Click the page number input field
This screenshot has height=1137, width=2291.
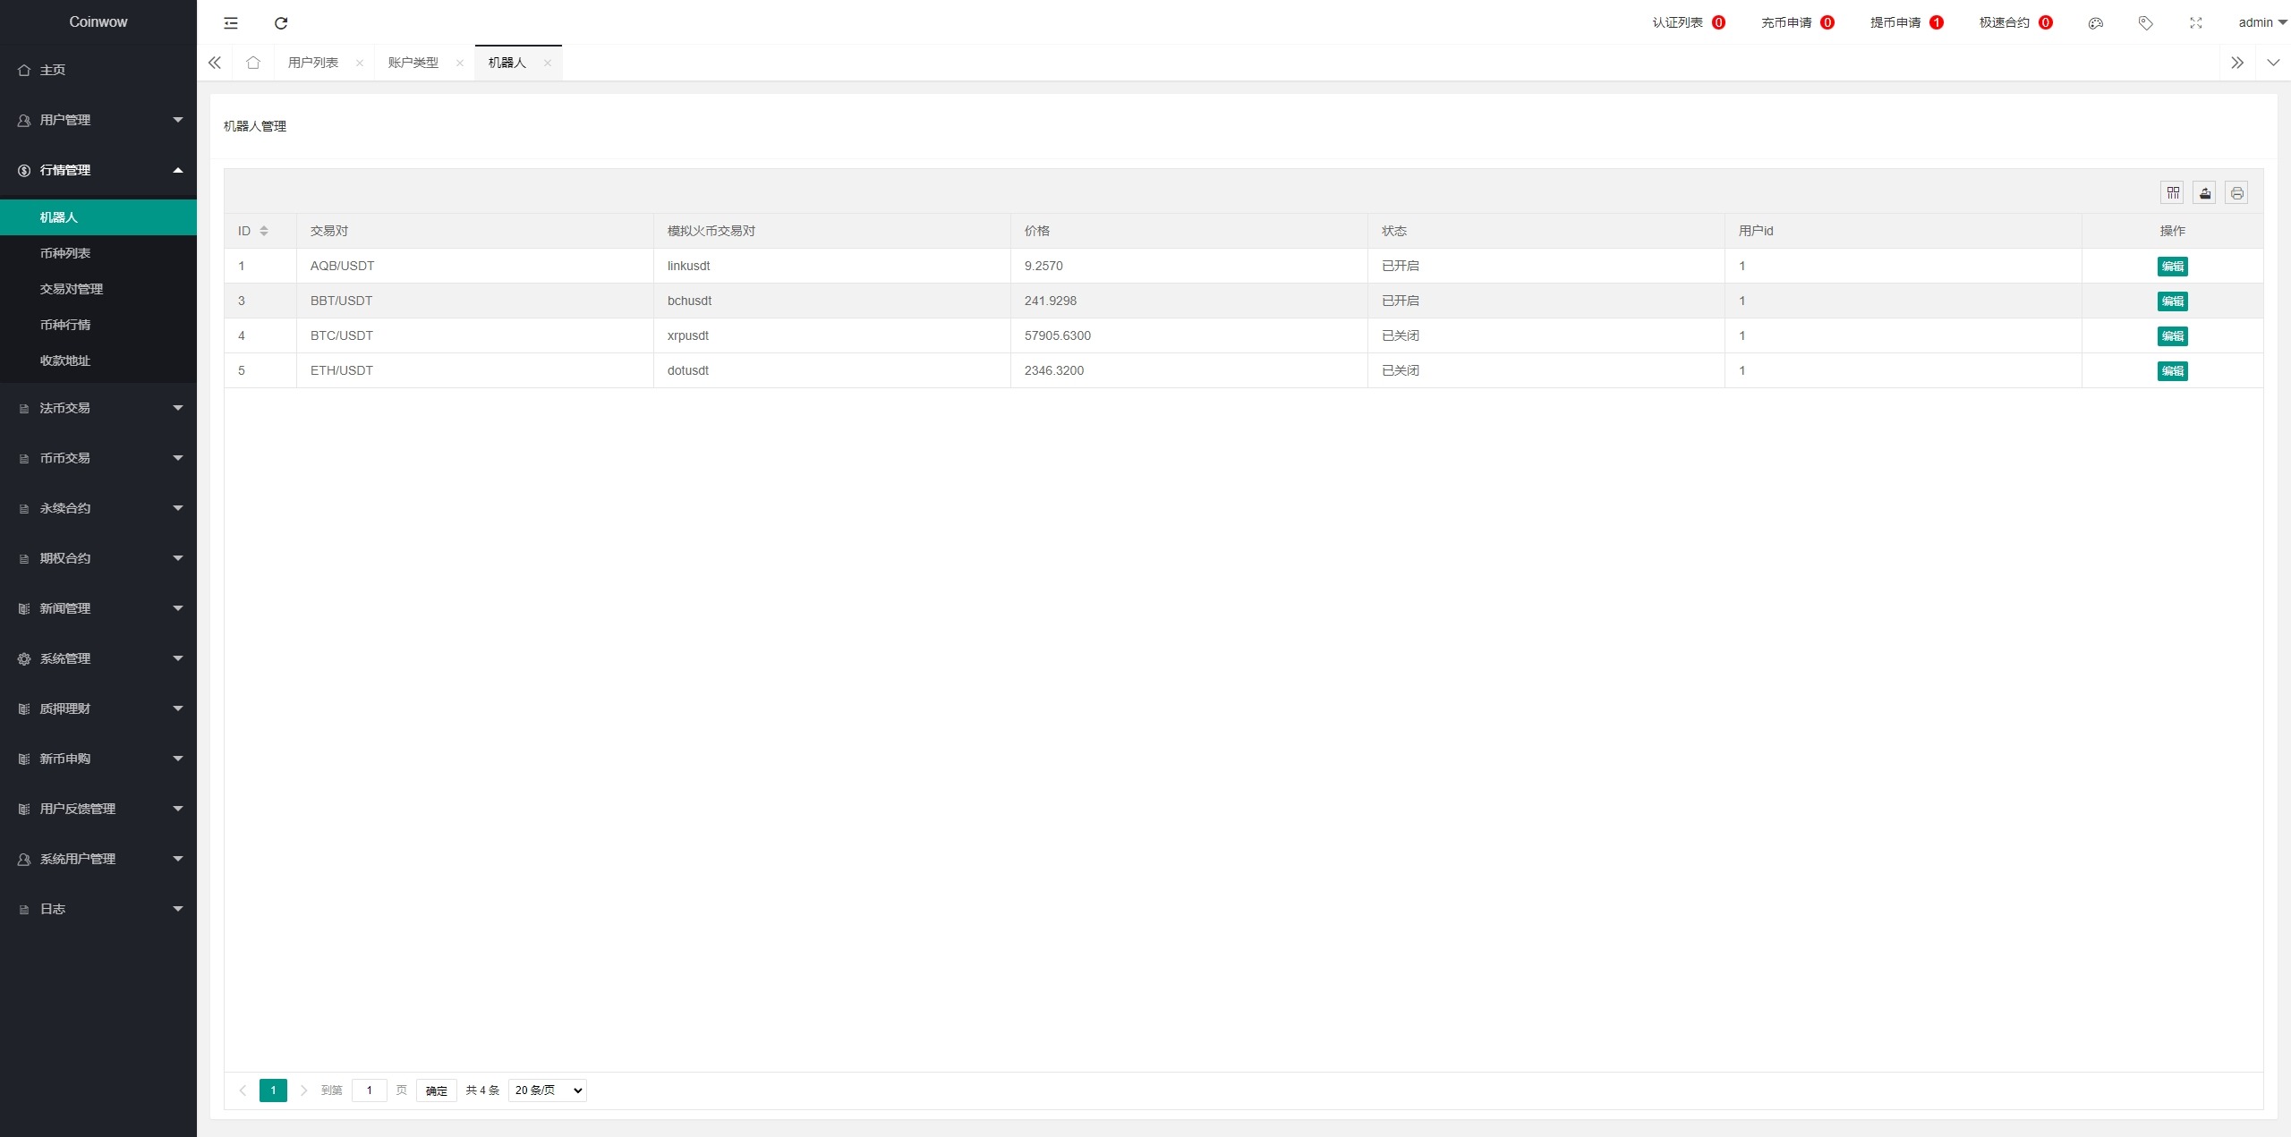coord(369,1090)
